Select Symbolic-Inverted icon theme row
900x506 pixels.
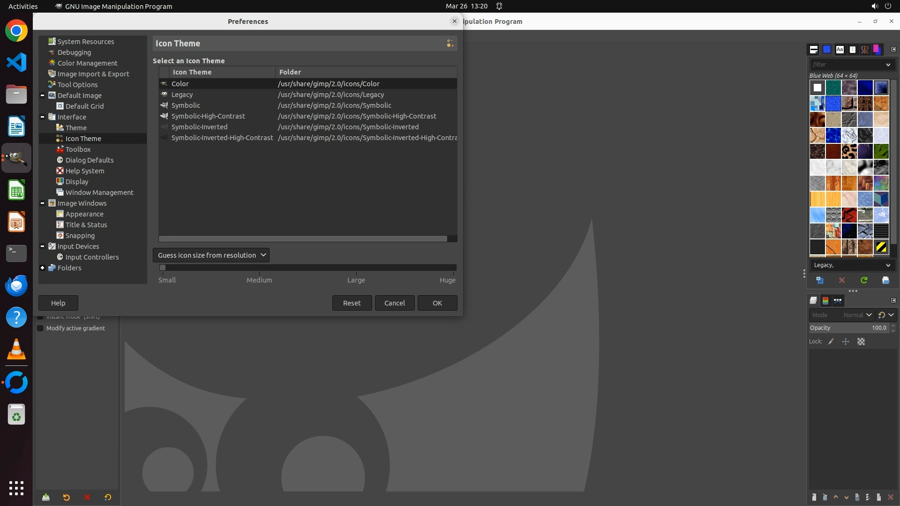[x=199, y=127]
